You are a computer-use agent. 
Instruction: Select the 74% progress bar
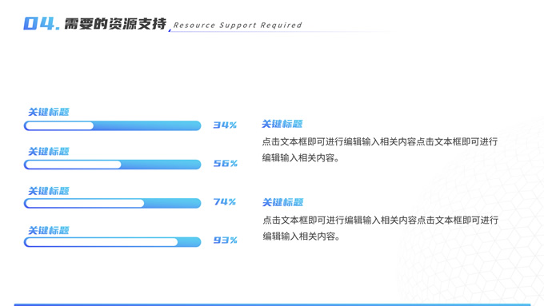[113, 203]
